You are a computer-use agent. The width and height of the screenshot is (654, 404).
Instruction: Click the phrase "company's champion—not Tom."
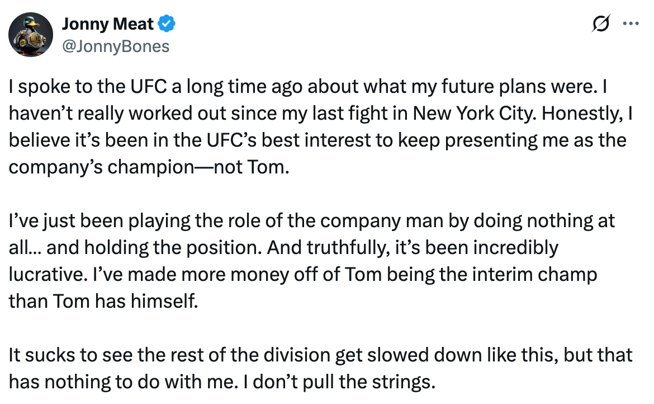149,167
